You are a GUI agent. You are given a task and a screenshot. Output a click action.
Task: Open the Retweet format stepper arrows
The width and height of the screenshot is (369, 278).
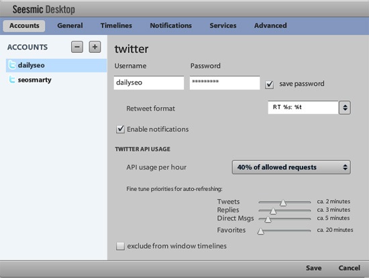(x=345, y=108)
